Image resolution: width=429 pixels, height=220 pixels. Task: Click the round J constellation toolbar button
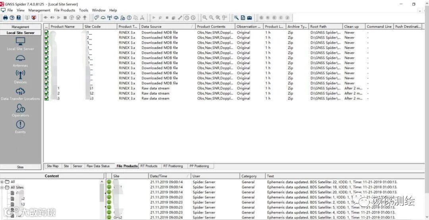point(287,18)
